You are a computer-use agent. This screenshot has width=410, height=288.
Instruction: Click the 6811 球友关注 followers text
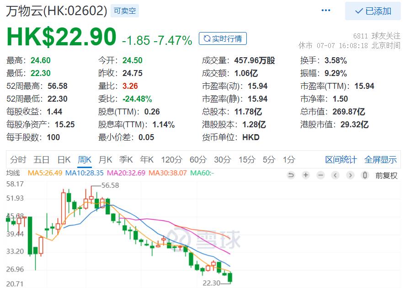point(377,36)
